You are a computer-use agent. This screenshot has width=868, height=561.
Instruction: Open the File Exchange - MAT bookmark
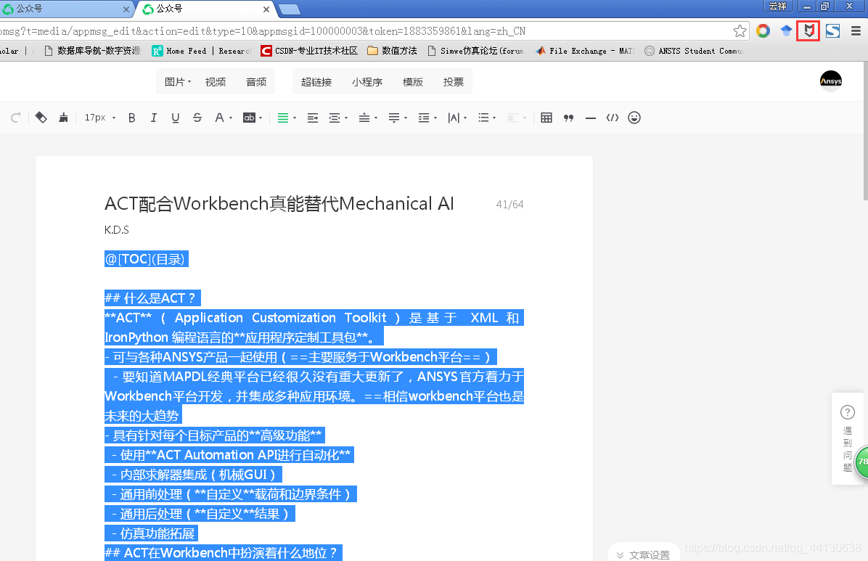(x=584, y=51)
